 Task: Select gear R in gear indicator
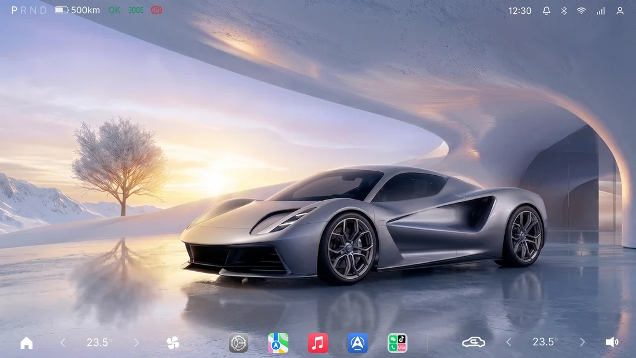pos(24,10)
